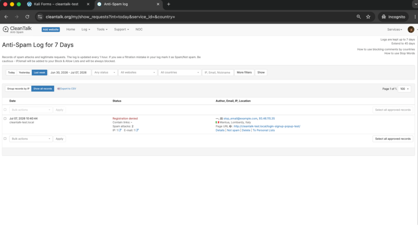Click the envelope icon before stop_email@example.com
Screen dimensions: 418x235
tap(221, 119)
